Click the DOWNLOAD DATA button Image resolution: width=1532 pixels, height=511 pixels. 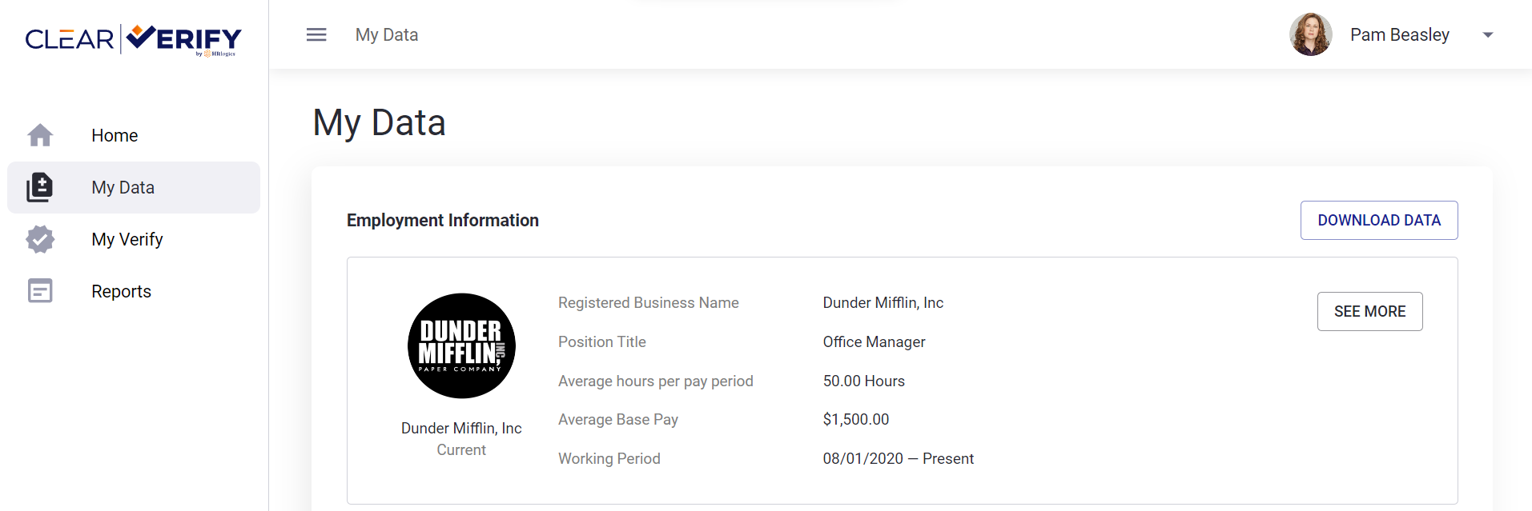[1379, 220]
